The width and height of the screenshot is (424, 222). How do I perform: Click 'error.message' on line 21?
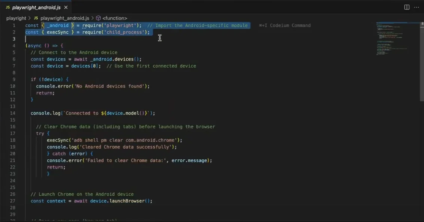(189, 160)
